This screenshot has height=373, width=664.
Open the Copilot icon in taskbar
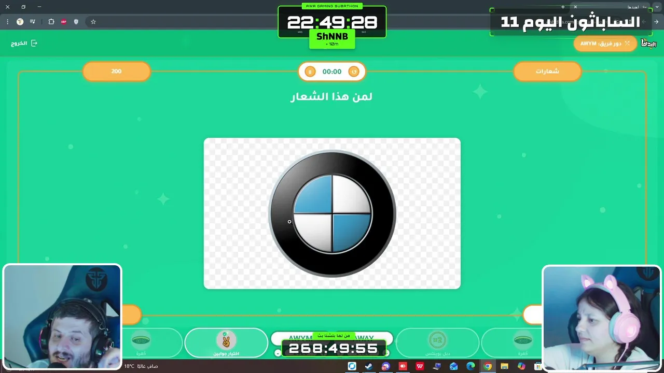[521, 366]
